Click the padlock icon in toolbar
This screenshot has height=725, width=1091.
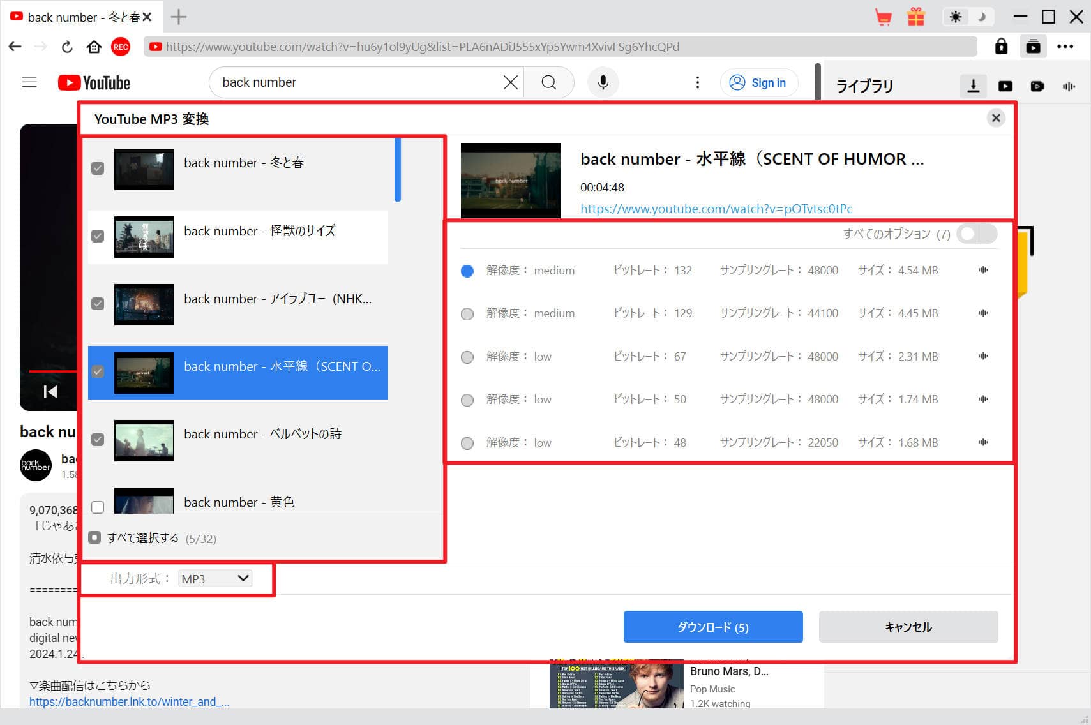pos(1001,47)
